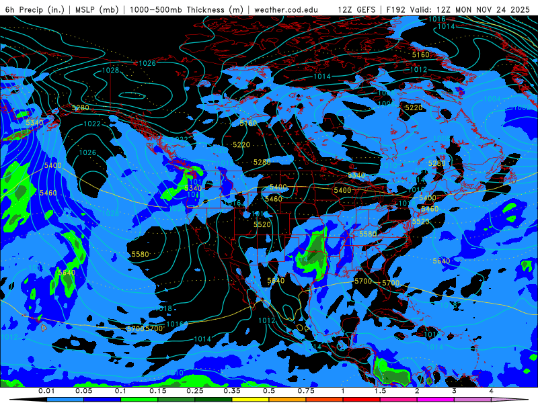
Task: Click the 5520 thickness label over the Rockies
Action: pos(262,224)
